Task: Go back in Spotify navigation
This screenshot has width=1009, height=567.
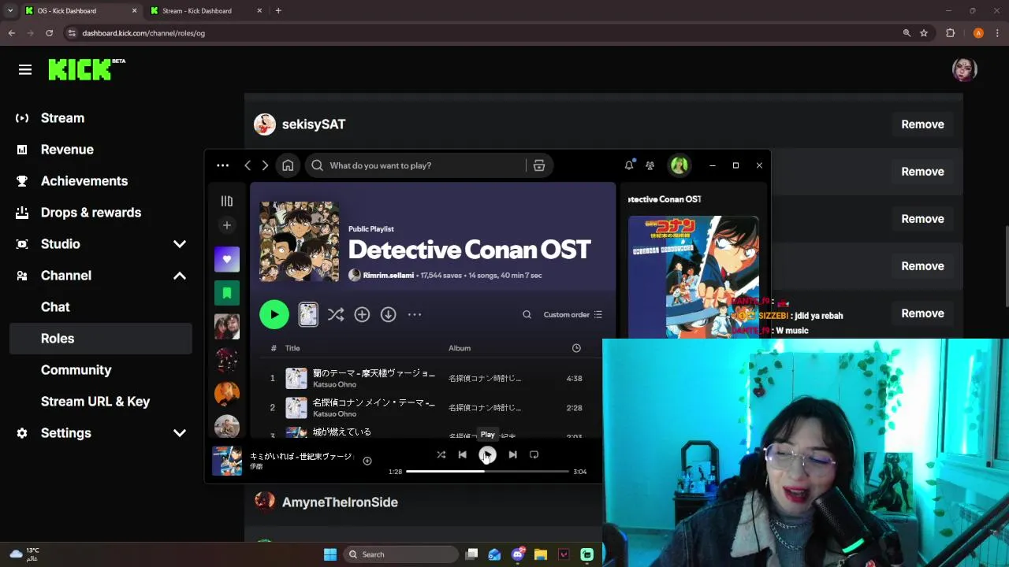Action: click(x=248, y=165)
